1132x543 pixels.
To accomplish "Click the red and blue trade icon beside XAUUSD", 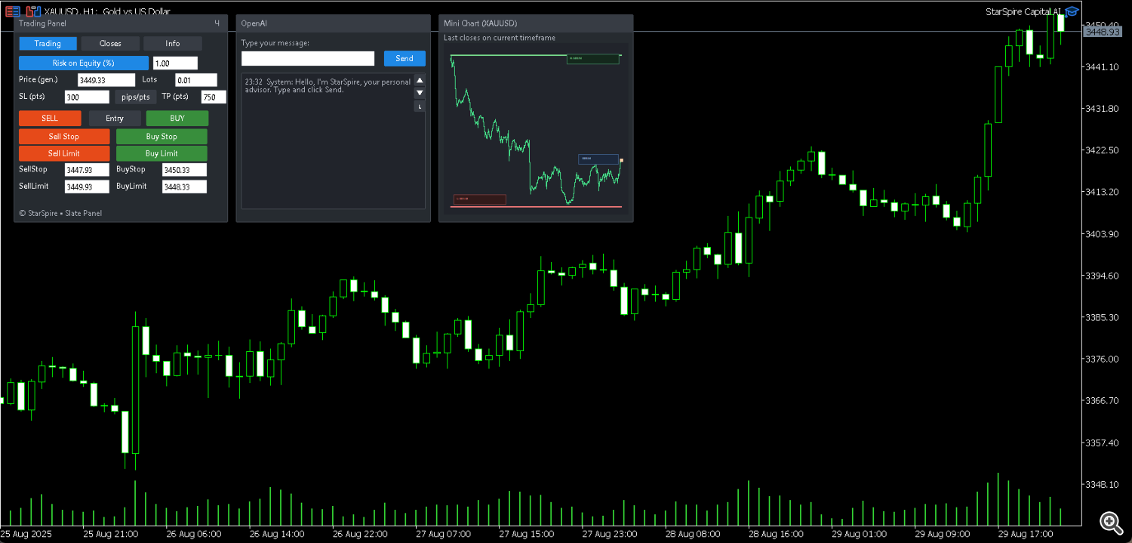I will pyautogui.click(x=32, y=11).
